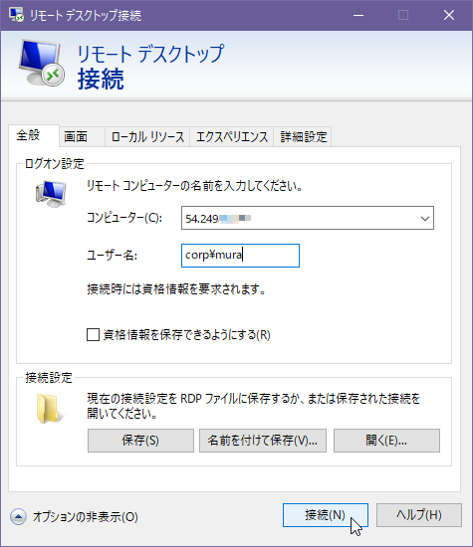Screen dimensions: 473x547
Task: Click the computer icon in ログオン設定 group
Action: pos(51,194)
